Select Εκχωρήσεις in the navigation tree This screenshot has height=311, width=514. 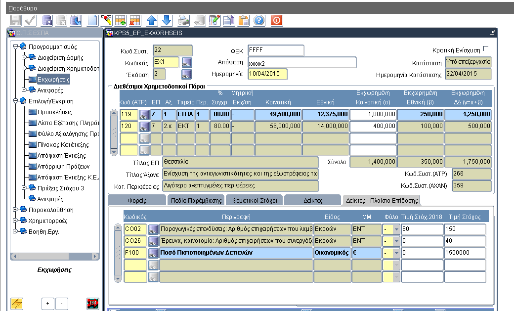pyautogui.click(x=53, y=79)
